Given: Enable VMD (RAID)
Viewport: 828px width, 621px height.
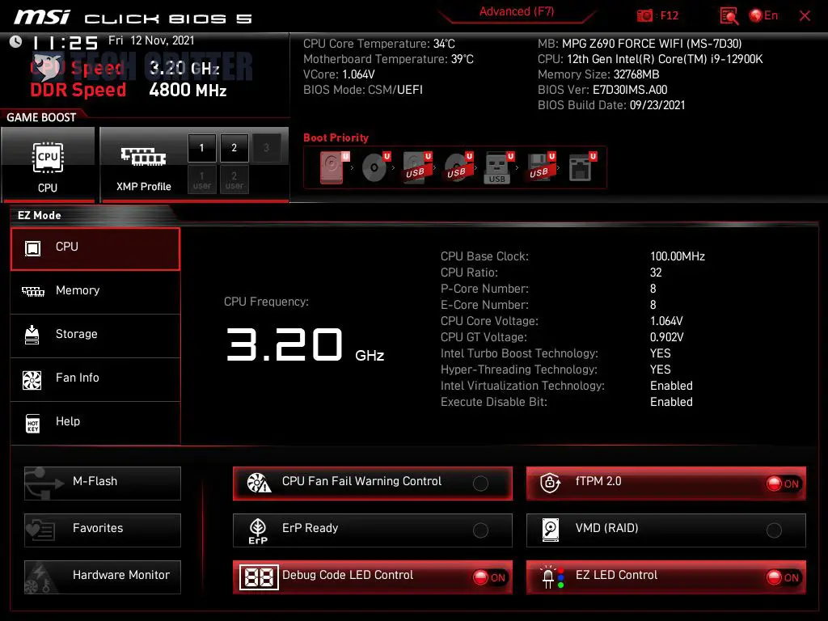Looking at the screenshot, I should point(666,530).
